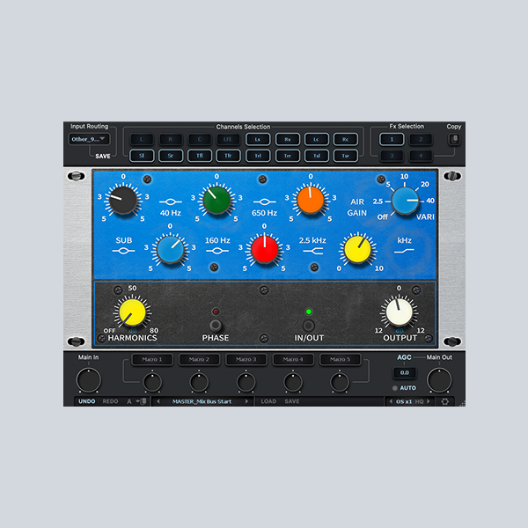The height and width of the screenshot is (528, 528).
Task: Click the Main Out knob
Action: 439,380
